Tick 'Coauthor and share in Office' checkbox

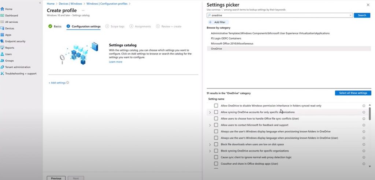coord(216,164)
